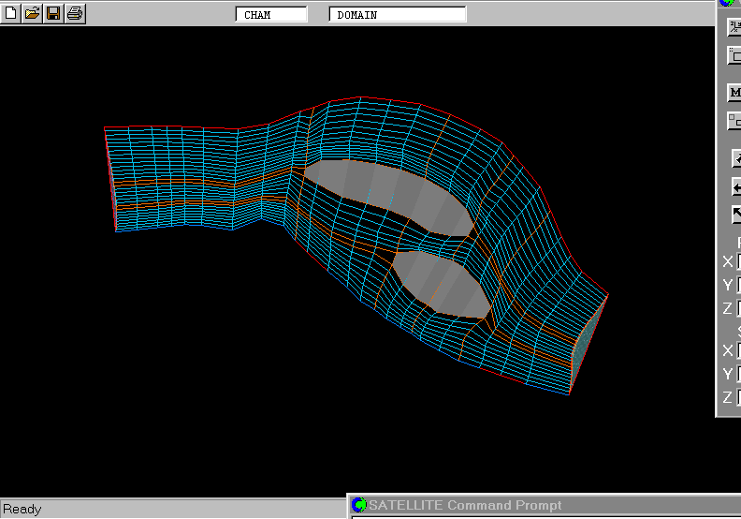Click the CHAM text field

tap(270, 14)
